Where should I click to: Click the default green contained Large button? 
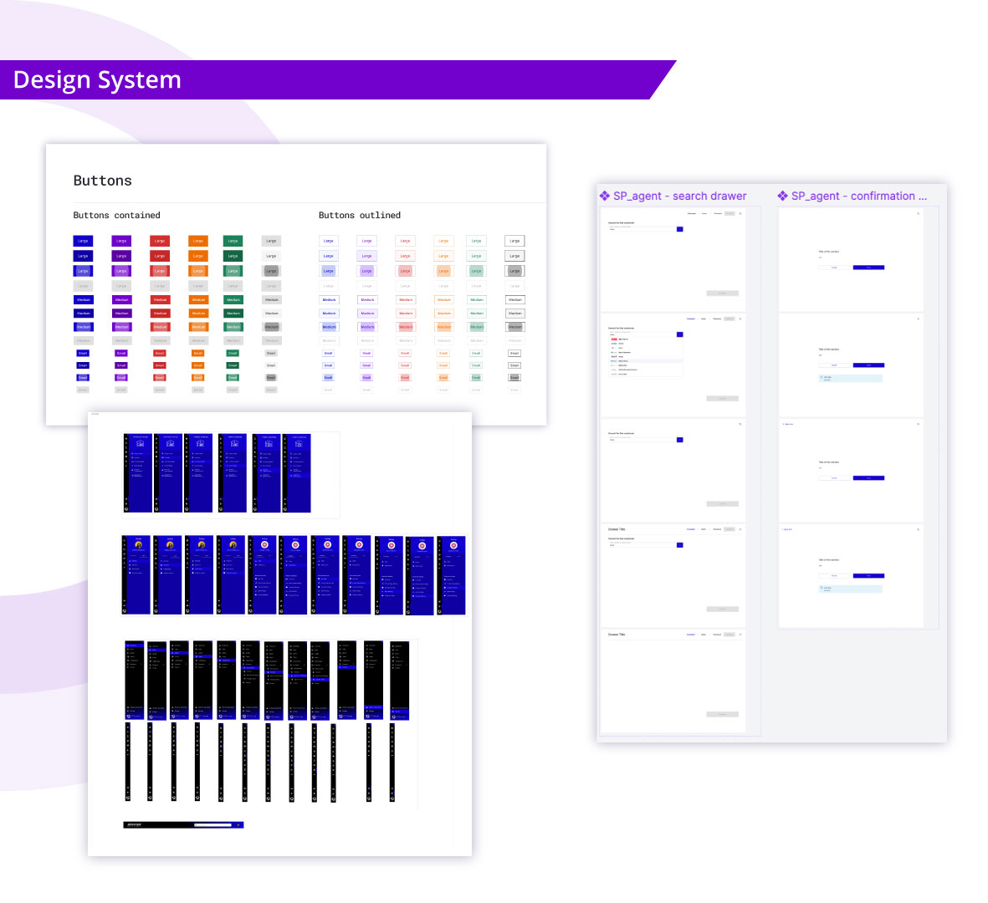click(x=233, y=241)
